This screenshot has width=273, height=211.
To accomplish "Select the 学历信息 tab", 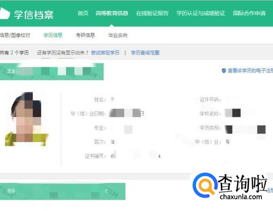I will pos(53,35).
